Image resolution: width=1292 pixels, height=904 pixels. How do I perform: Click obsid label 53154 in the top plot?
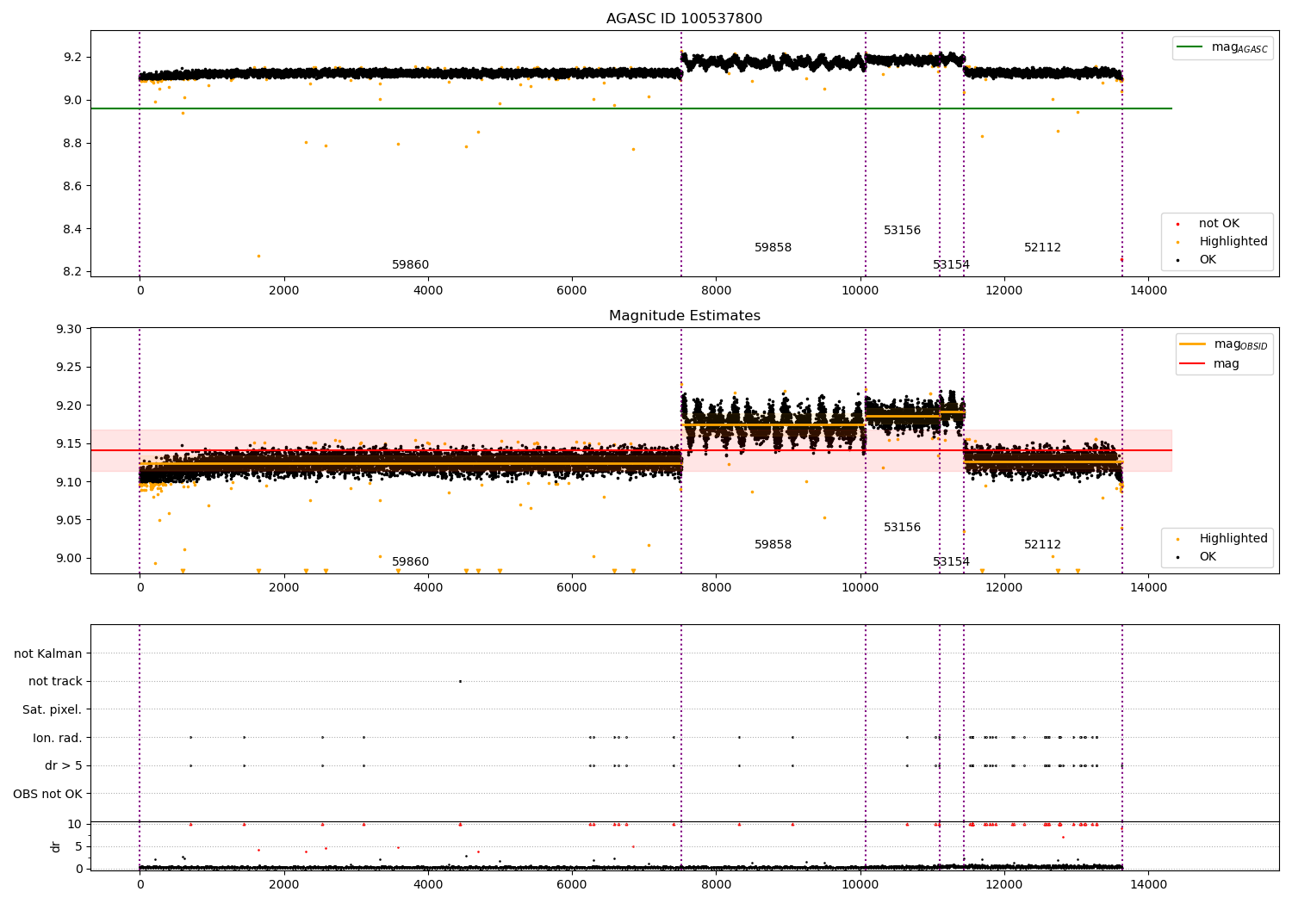951,265
